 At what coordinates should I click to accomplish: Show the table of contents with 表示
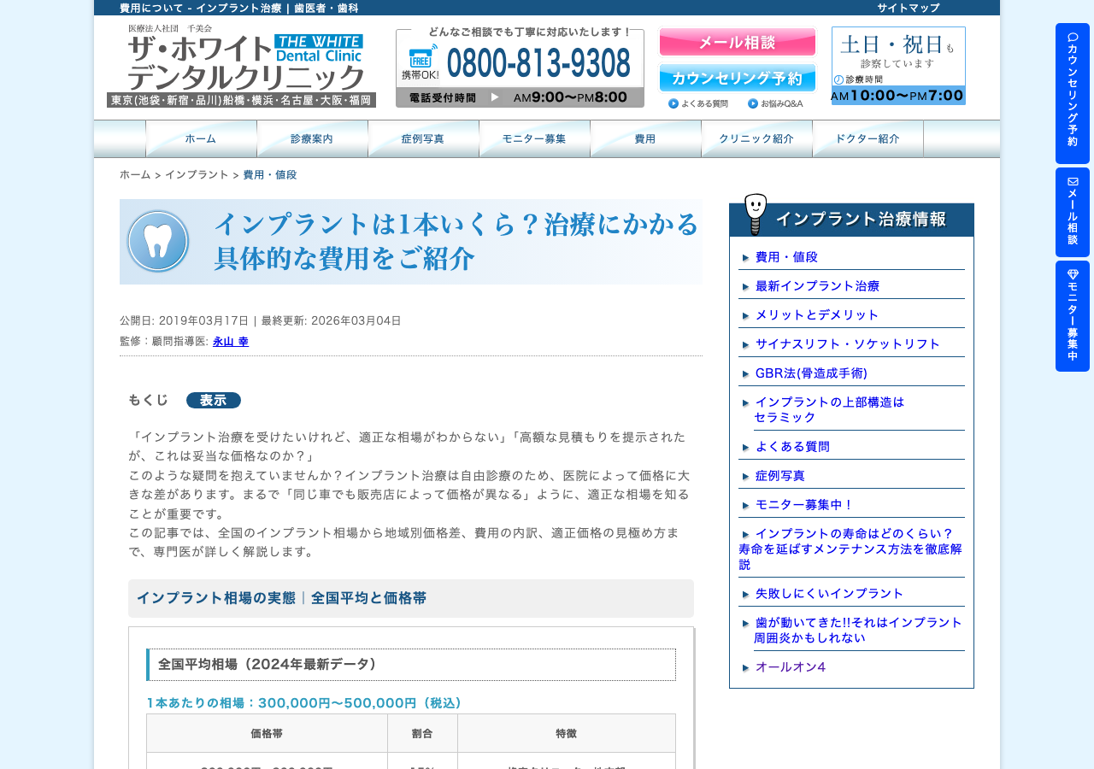pyautogui.click(x=214, y=400)
